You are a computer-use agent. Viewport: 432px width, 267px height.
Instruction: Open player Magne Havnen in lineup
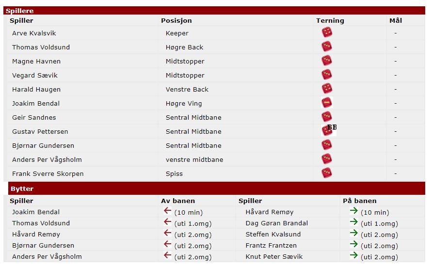[x=36, y=61]
